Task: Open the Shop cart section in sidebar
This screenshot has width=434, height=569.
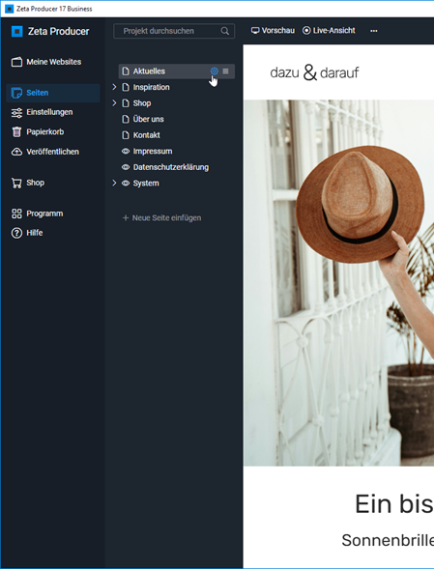Action: (x=28, y=183)
